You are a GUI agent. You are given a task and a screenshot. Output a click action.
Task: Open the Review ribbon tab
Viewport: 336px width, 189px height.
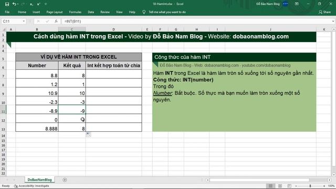105,12
